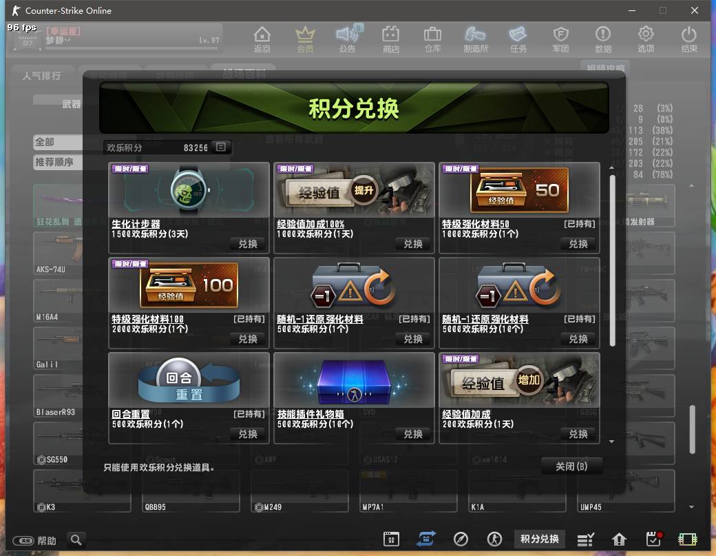Open the 军团 clan shield icon
This screenshot has width=716, height=556.
pos(560,39)
